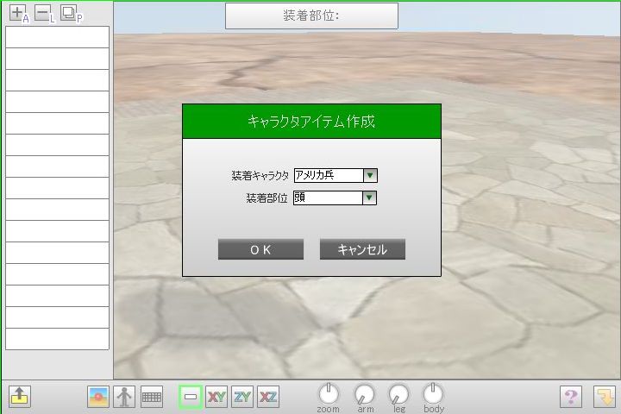Click the remove (−) item icon

click(43, 13)
